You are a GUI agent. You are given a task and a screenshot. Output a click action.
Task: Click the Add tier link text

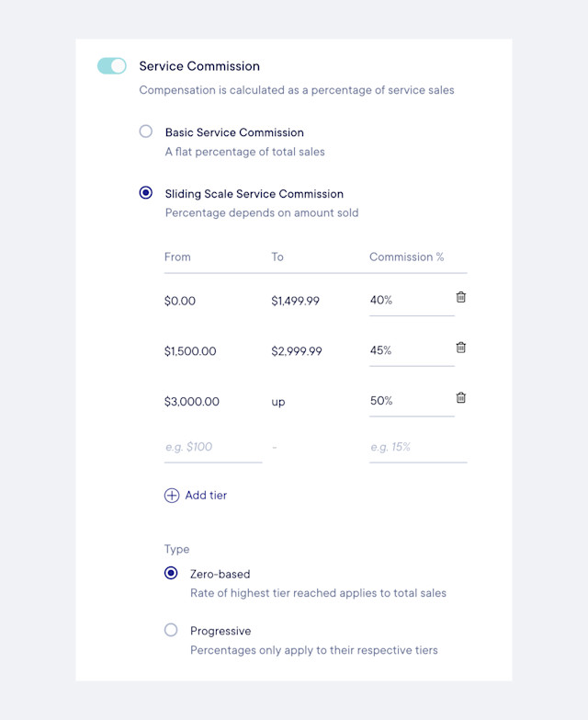[206, 495]
